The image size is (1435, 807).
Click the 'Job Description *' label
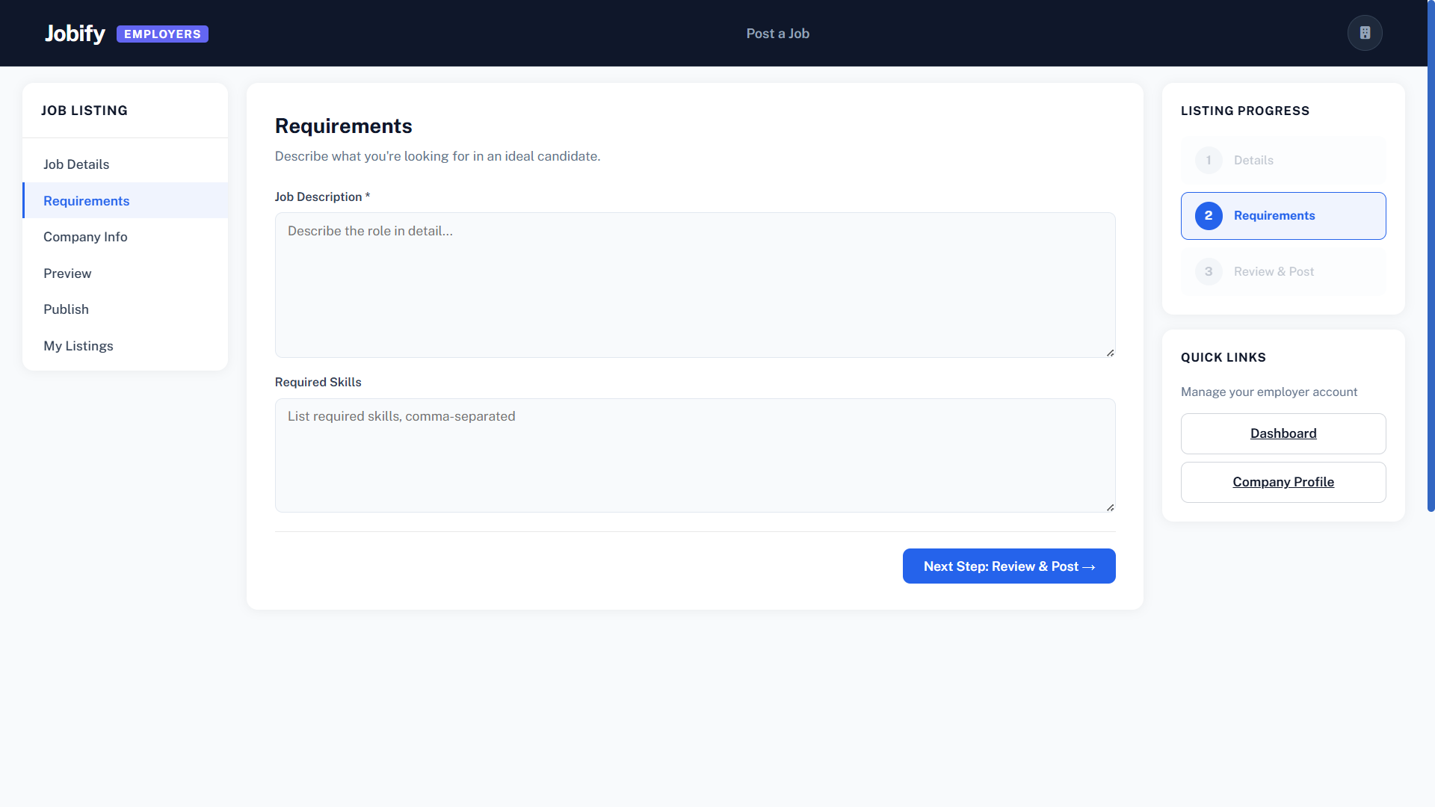point(322,197)
